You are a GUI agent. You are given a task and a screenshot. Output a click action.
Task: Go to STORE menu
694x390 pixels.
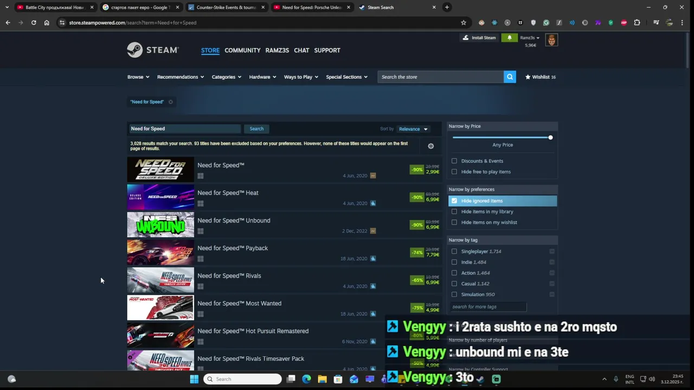coord(210,50)
